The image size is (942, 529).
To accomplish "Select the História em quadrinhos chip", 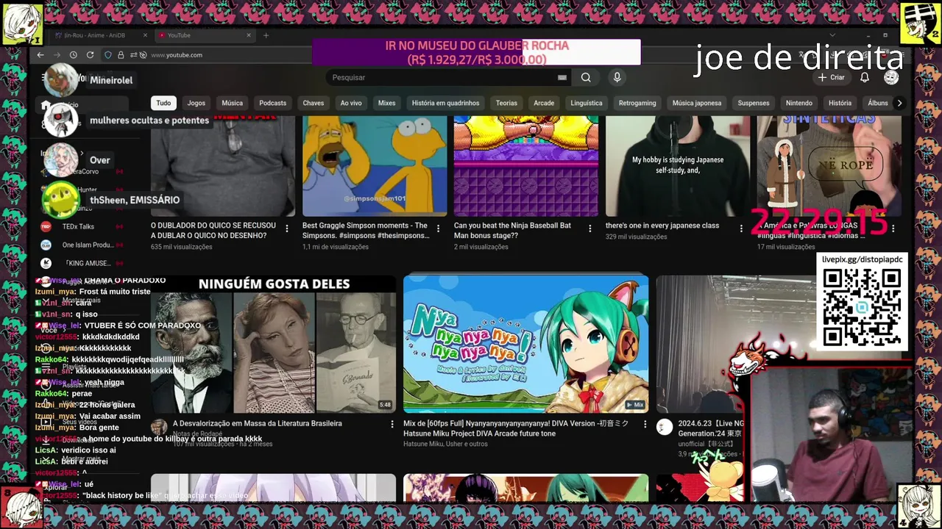I will [445, 103].
